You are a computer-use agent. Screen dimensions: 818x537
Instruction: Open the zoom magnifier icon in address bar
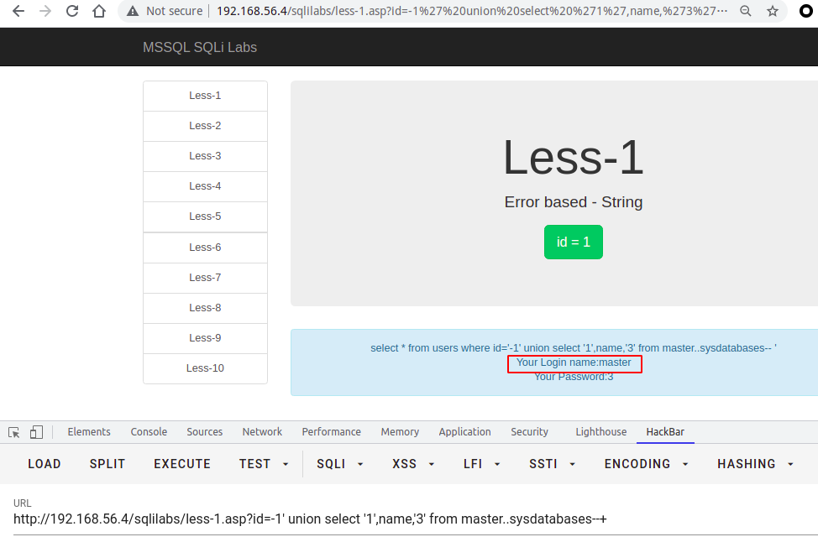(x=746, y=11)
